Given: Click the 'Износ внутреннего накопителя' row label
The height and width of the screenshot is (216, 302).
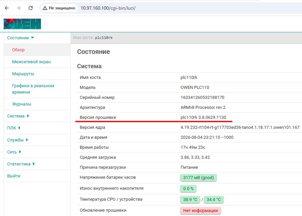Looking at the screenshot, I should pyautogui.click(x=112, y=188).
